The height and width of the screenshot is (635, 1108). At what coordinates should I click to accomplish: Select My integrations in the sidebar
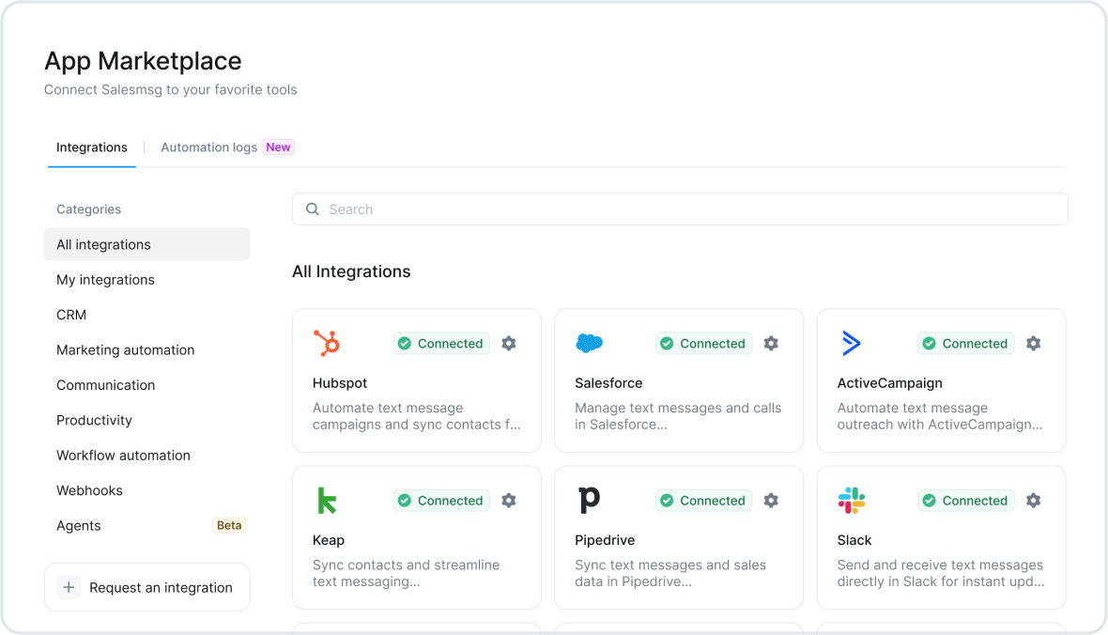pyautogui.click(x=105, y=279)
